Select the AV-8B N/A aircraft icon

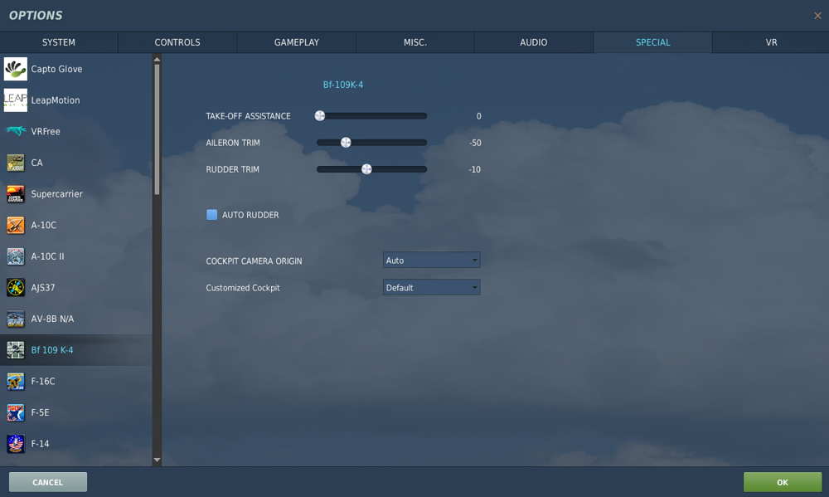pos(15,319)
